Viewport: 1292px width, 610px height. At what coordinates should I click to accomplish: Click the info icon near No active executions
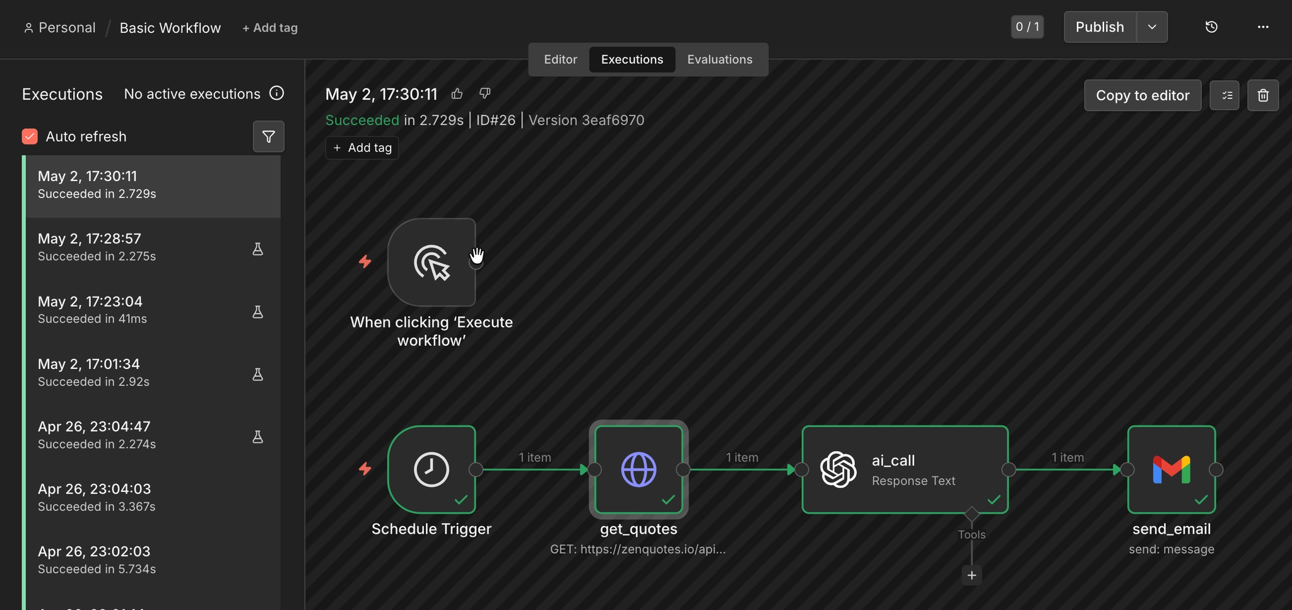(x=276, y=93)
